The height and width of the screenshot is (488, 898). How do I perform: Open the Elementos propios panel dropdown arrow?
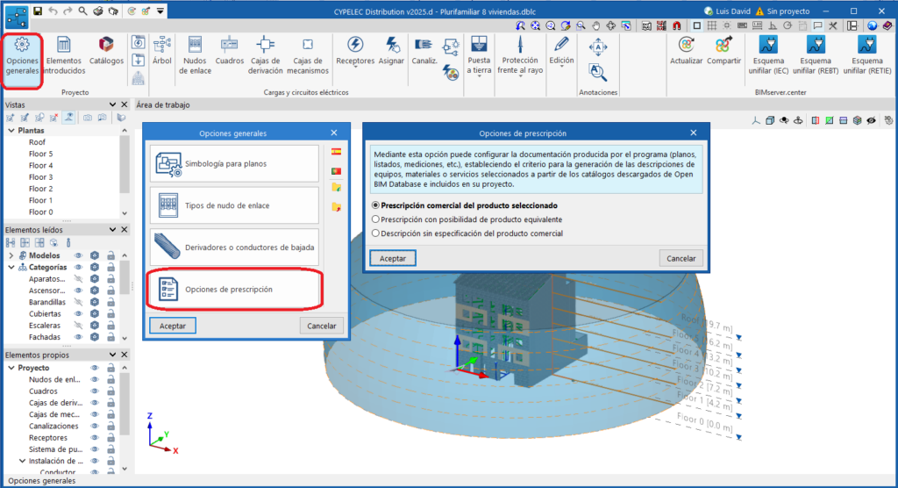[x=112, y=355]
